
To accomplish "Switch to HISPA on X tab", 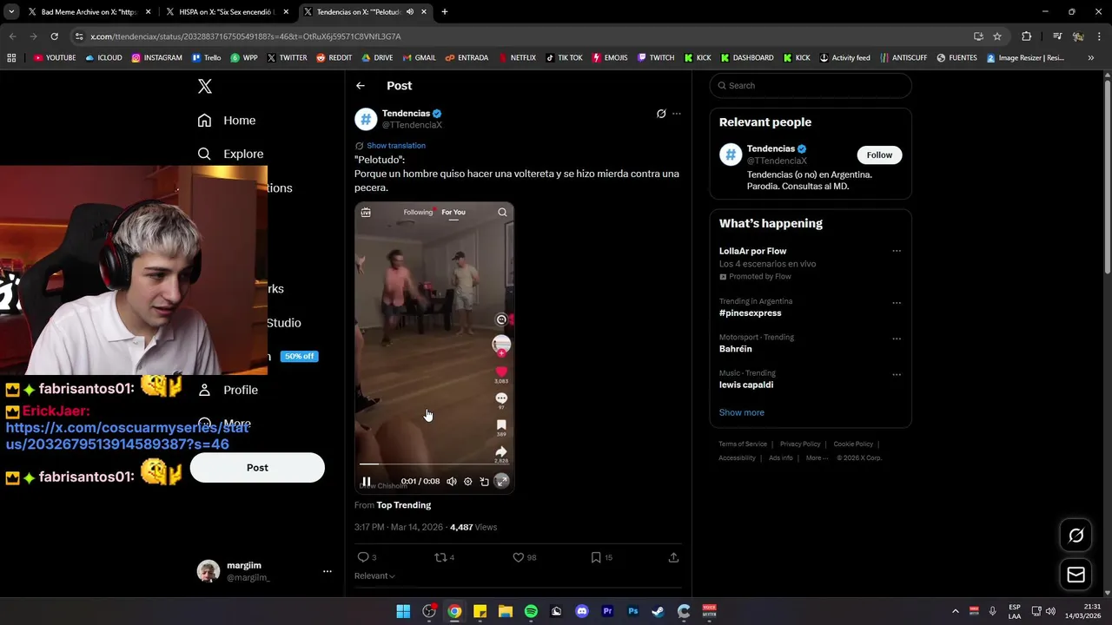I will tap(226, 12).
